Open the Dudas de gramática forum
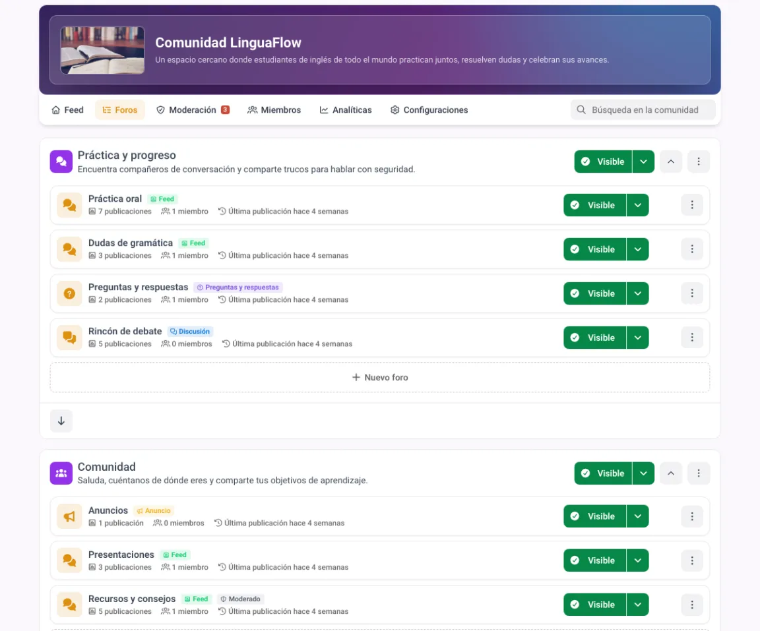The height and width of the screenshot is (631, 760). click(x=131, y=243)
